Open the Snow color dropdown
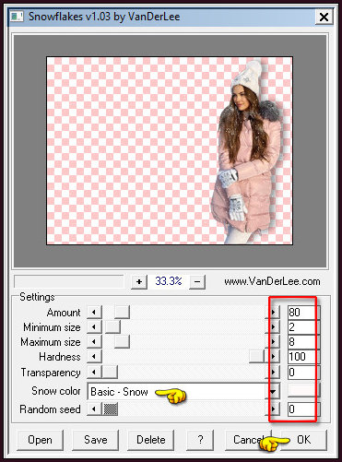 click(x=273, y=391)
